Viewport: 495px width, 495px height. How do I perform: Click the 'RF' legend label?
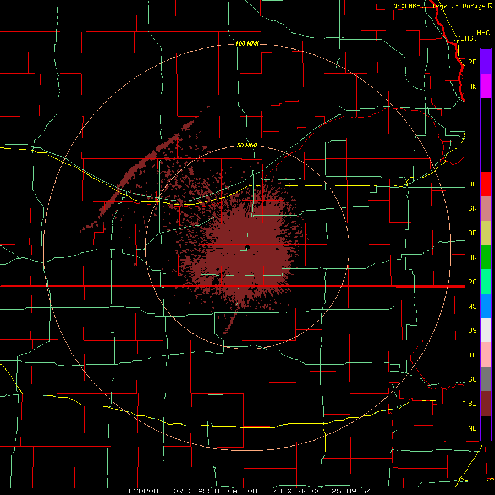[x=472, y=62]
